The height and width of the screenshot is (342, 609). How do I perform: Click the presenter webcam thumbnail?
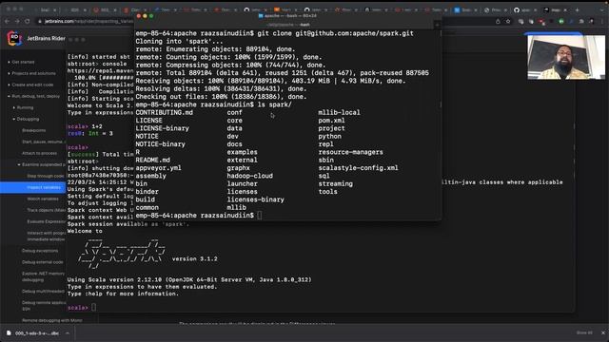click(566, 57)
